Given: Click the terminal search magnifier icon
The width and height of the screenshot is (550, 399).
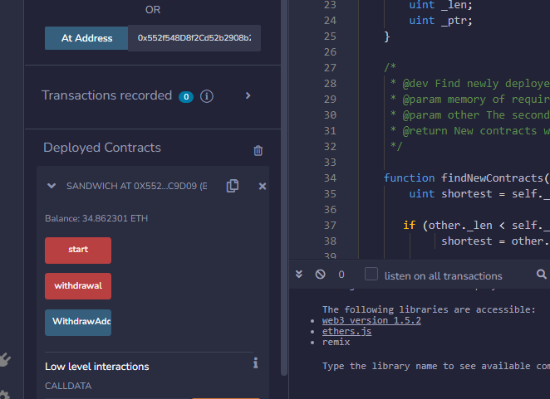Looking at the screenshot, I should coord(541,274).
